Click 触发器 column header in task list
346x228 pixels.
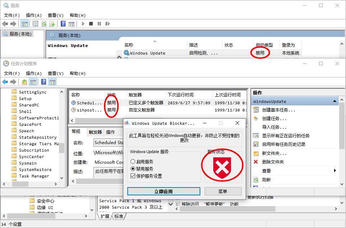point(135,95)
